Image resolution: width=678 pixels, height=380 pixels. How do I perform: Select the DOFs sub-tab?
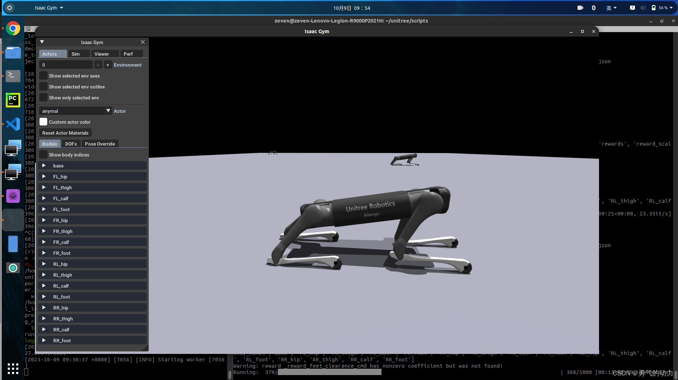[71, 144]
